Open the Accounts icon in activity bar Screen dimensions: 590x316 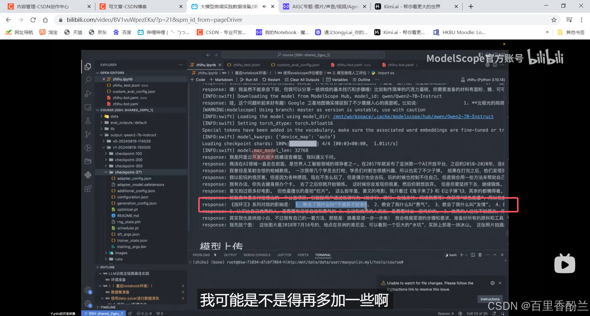pos(88,290)
